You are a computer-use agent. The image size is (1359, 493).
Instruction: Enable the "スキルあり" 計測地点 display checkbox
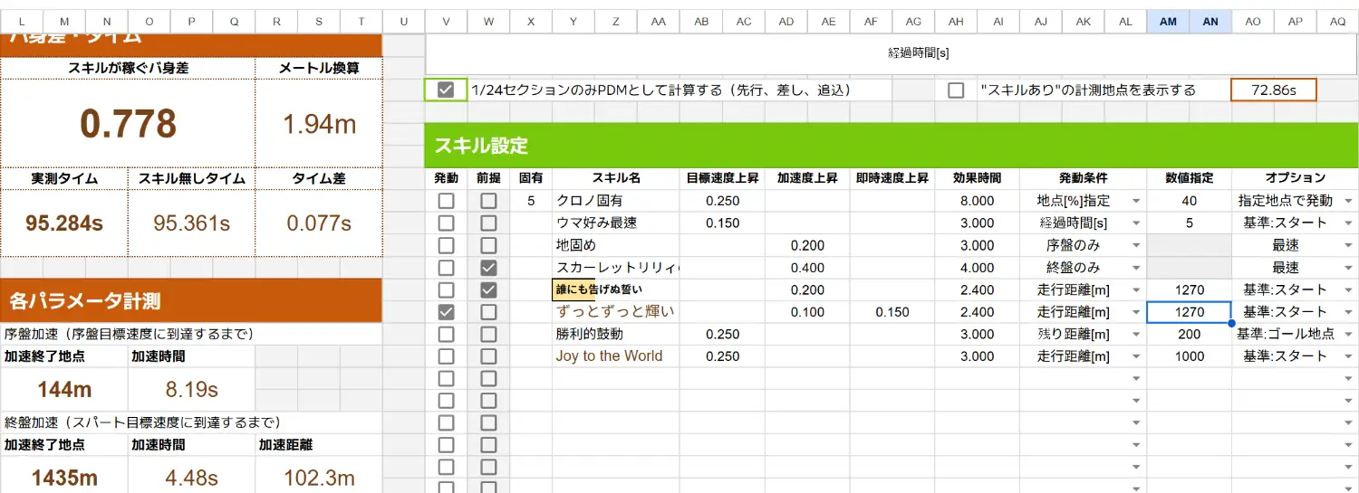pyautogui.click(x=956, y=90)
